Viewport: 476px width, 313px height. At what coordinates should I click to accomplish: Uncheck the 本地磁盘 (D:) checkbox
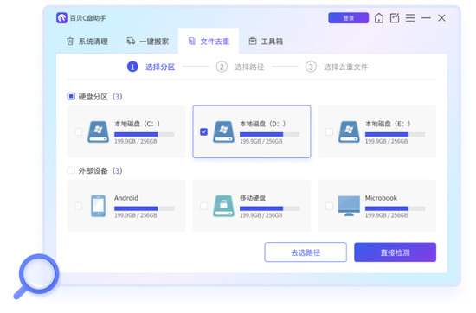point(203,131)
